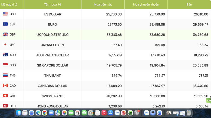The width and height of the screenshot is (211, 118).
Task: Open Microsoft Edge in the Dock
Action: pos(38,113)
